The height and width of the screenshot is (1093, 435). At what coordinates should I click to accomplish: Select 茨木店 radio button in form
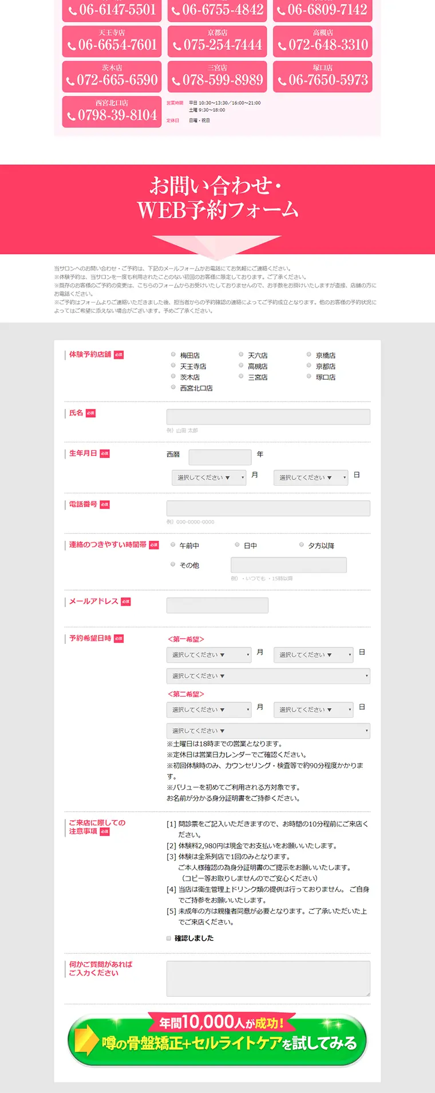[x=173, y=376]
